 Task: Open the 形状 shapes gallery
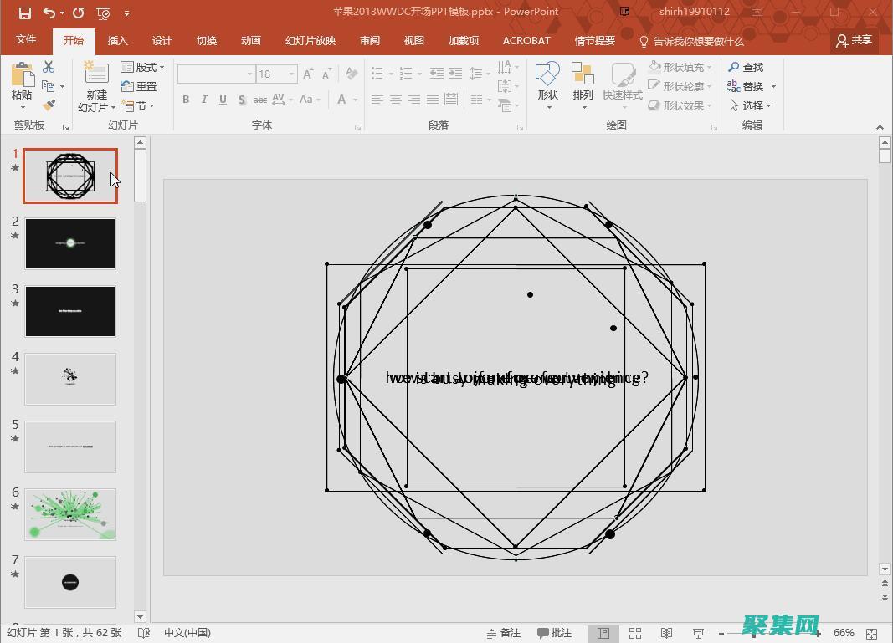pyautogui.click(x=547, y=82)
